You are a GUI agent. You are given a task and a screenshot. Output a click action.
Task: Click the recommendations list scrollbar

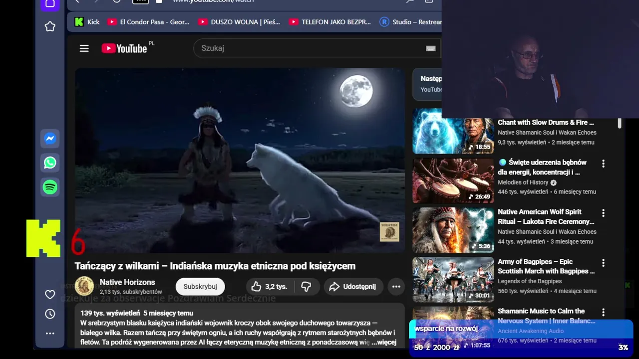[x=620, y=124]
